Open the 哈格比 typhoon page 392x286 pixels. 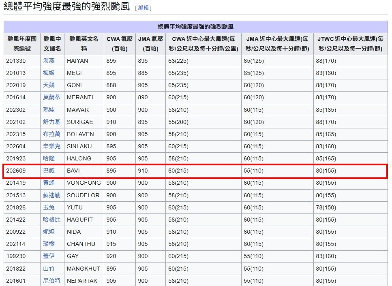tap(52, 220)
